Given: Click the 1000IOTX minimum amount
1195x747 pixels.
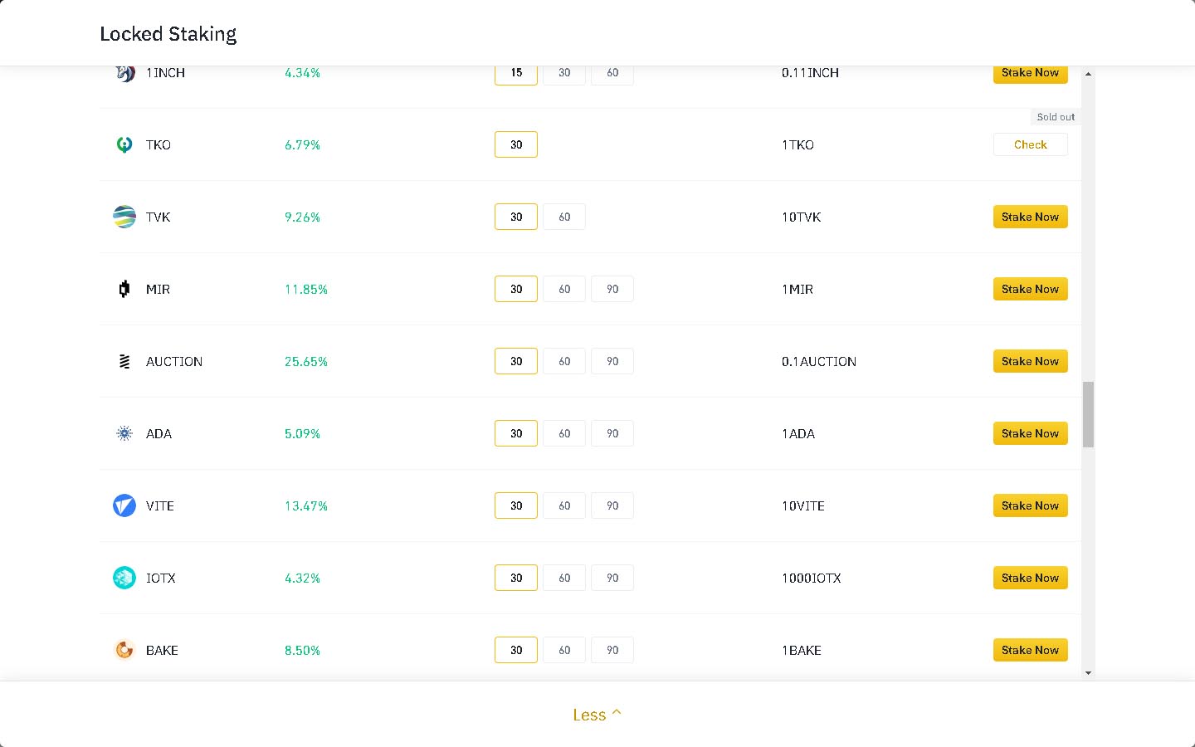Looking at the screenshot, I should [x=812, y=579].
